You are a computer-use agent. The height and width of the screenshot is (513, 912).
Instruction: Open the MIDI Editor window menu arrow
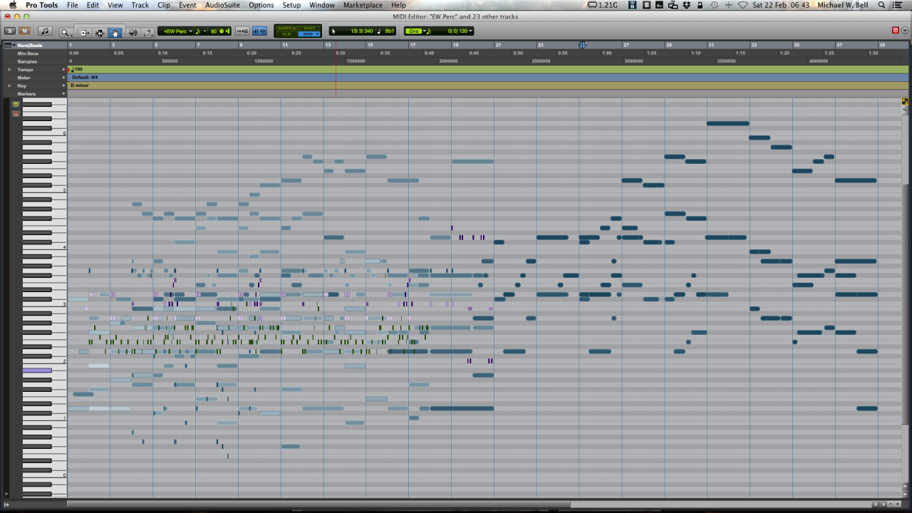(905, 31)
